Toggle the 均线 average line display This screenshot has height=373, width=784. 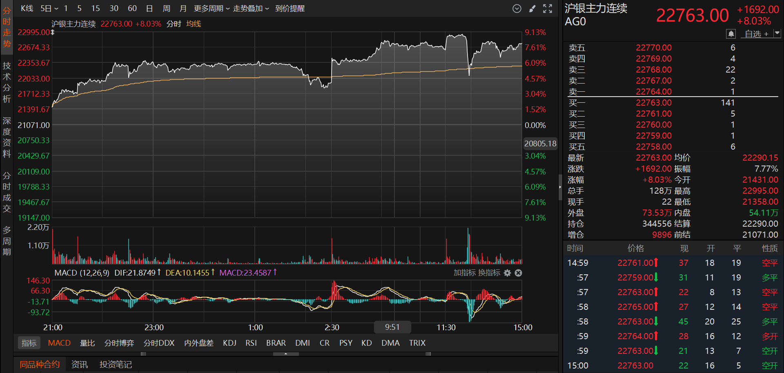(194, 24)
